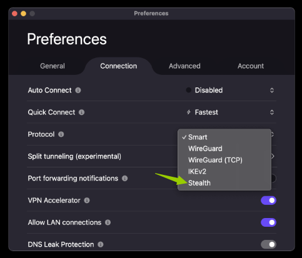
Task: Show info for DNS Leak Protection
Action: point(101,244)
